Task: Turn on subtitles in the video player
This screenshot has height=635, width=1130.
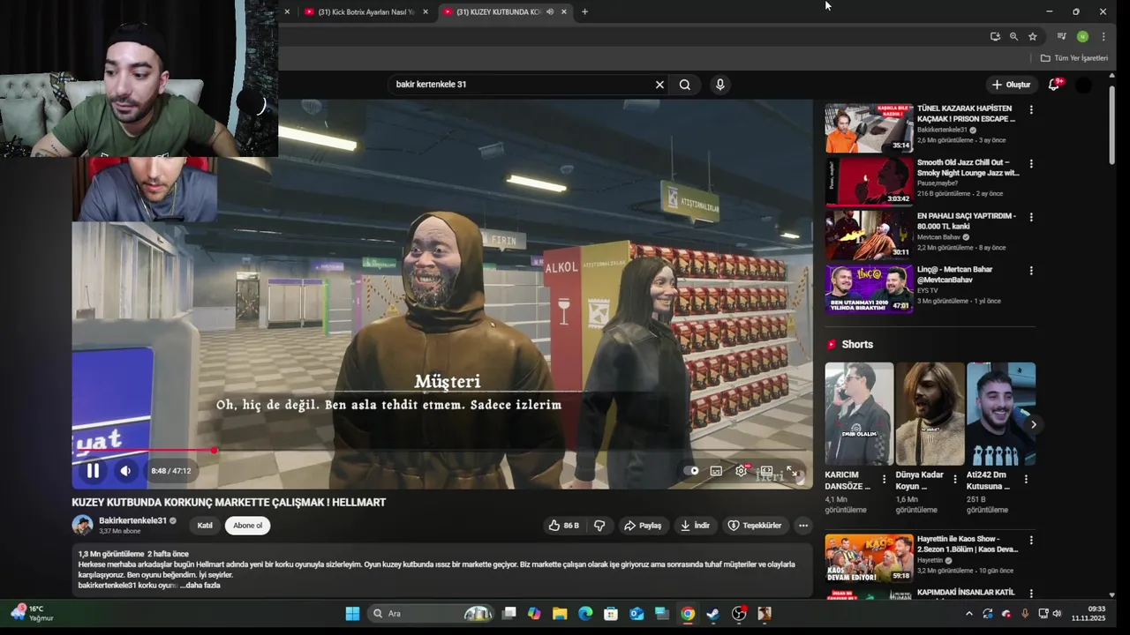Action: pyautogui.click(x=716, y=471)
